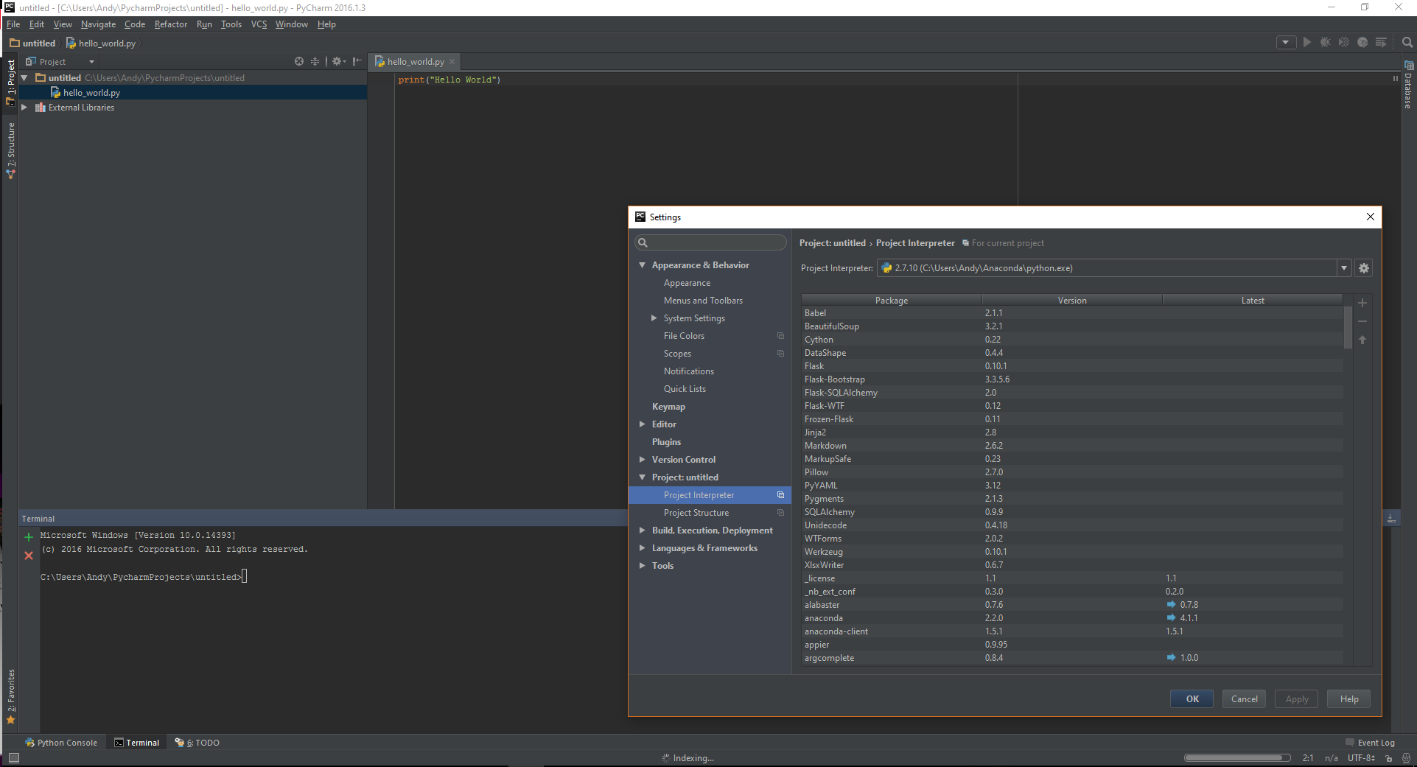Open run configuration dropdown in toolbar
The height and width of the screenshot is (767, 1417).
(1286, 43)
